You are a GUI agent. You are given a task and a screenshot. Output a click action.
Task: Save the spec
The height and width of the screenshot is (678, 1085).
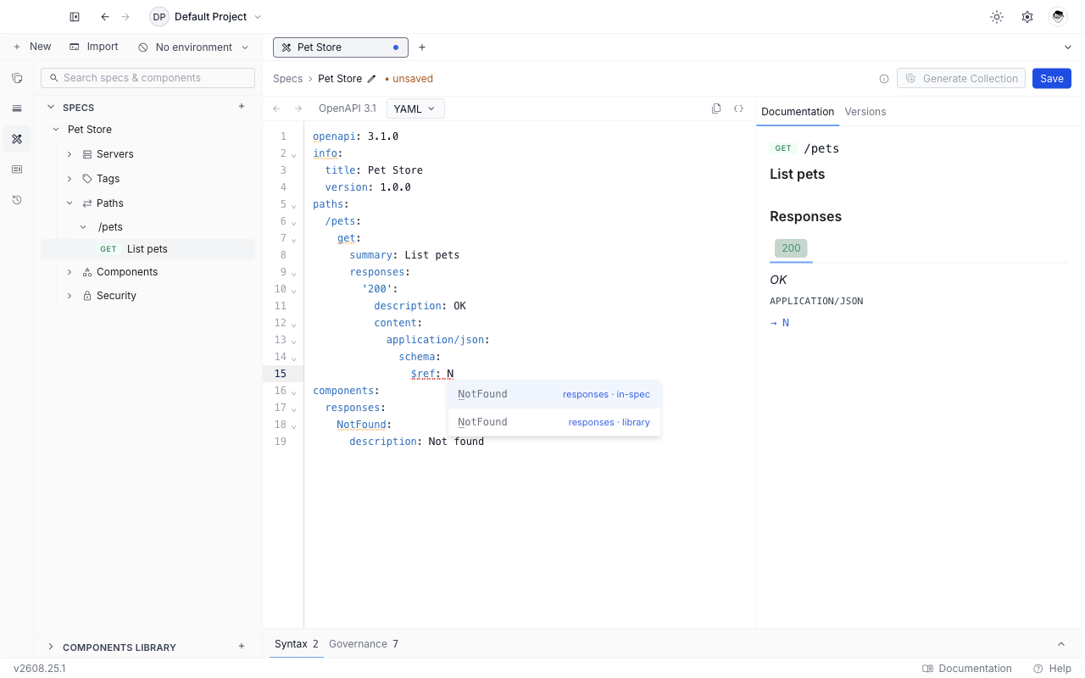tap(1052, 79)
